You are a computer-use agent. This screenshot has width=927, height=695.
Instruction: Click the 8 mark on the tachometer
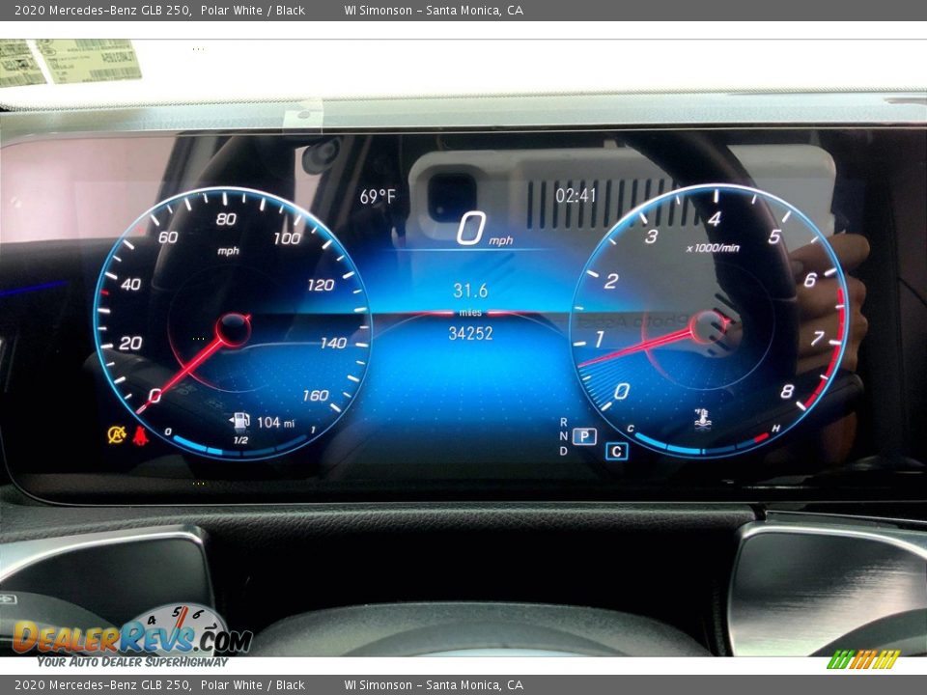click(787, 391)
